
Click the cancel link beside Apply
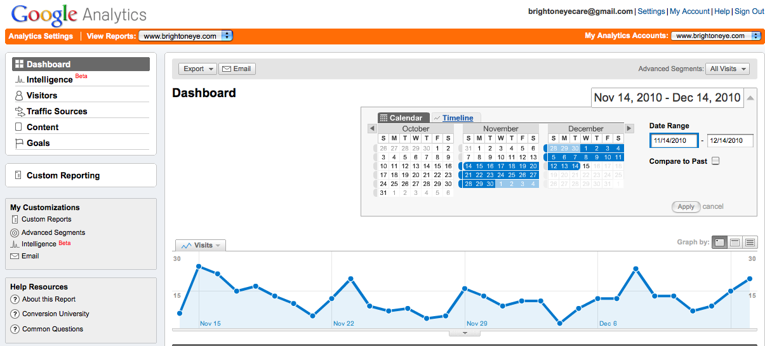point(713,206)
